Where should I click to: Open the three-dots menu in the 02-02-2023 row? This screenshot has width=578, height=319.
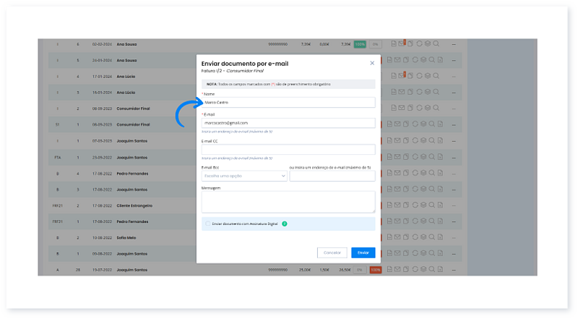tap(454, 44)
